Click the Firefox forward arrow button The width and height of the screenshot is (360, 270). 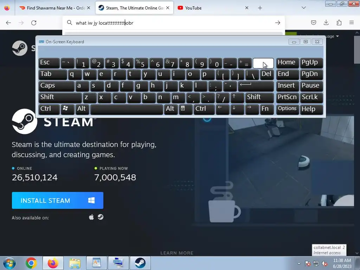point(21,23)
